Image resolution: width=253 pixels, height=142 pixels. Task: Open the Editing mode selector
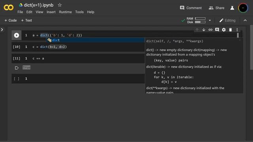point(227,21)
